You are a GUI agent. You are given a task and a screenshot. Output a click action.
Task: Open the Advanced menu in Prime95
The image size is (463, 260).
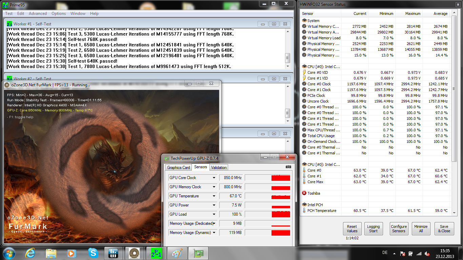[38, 14]
